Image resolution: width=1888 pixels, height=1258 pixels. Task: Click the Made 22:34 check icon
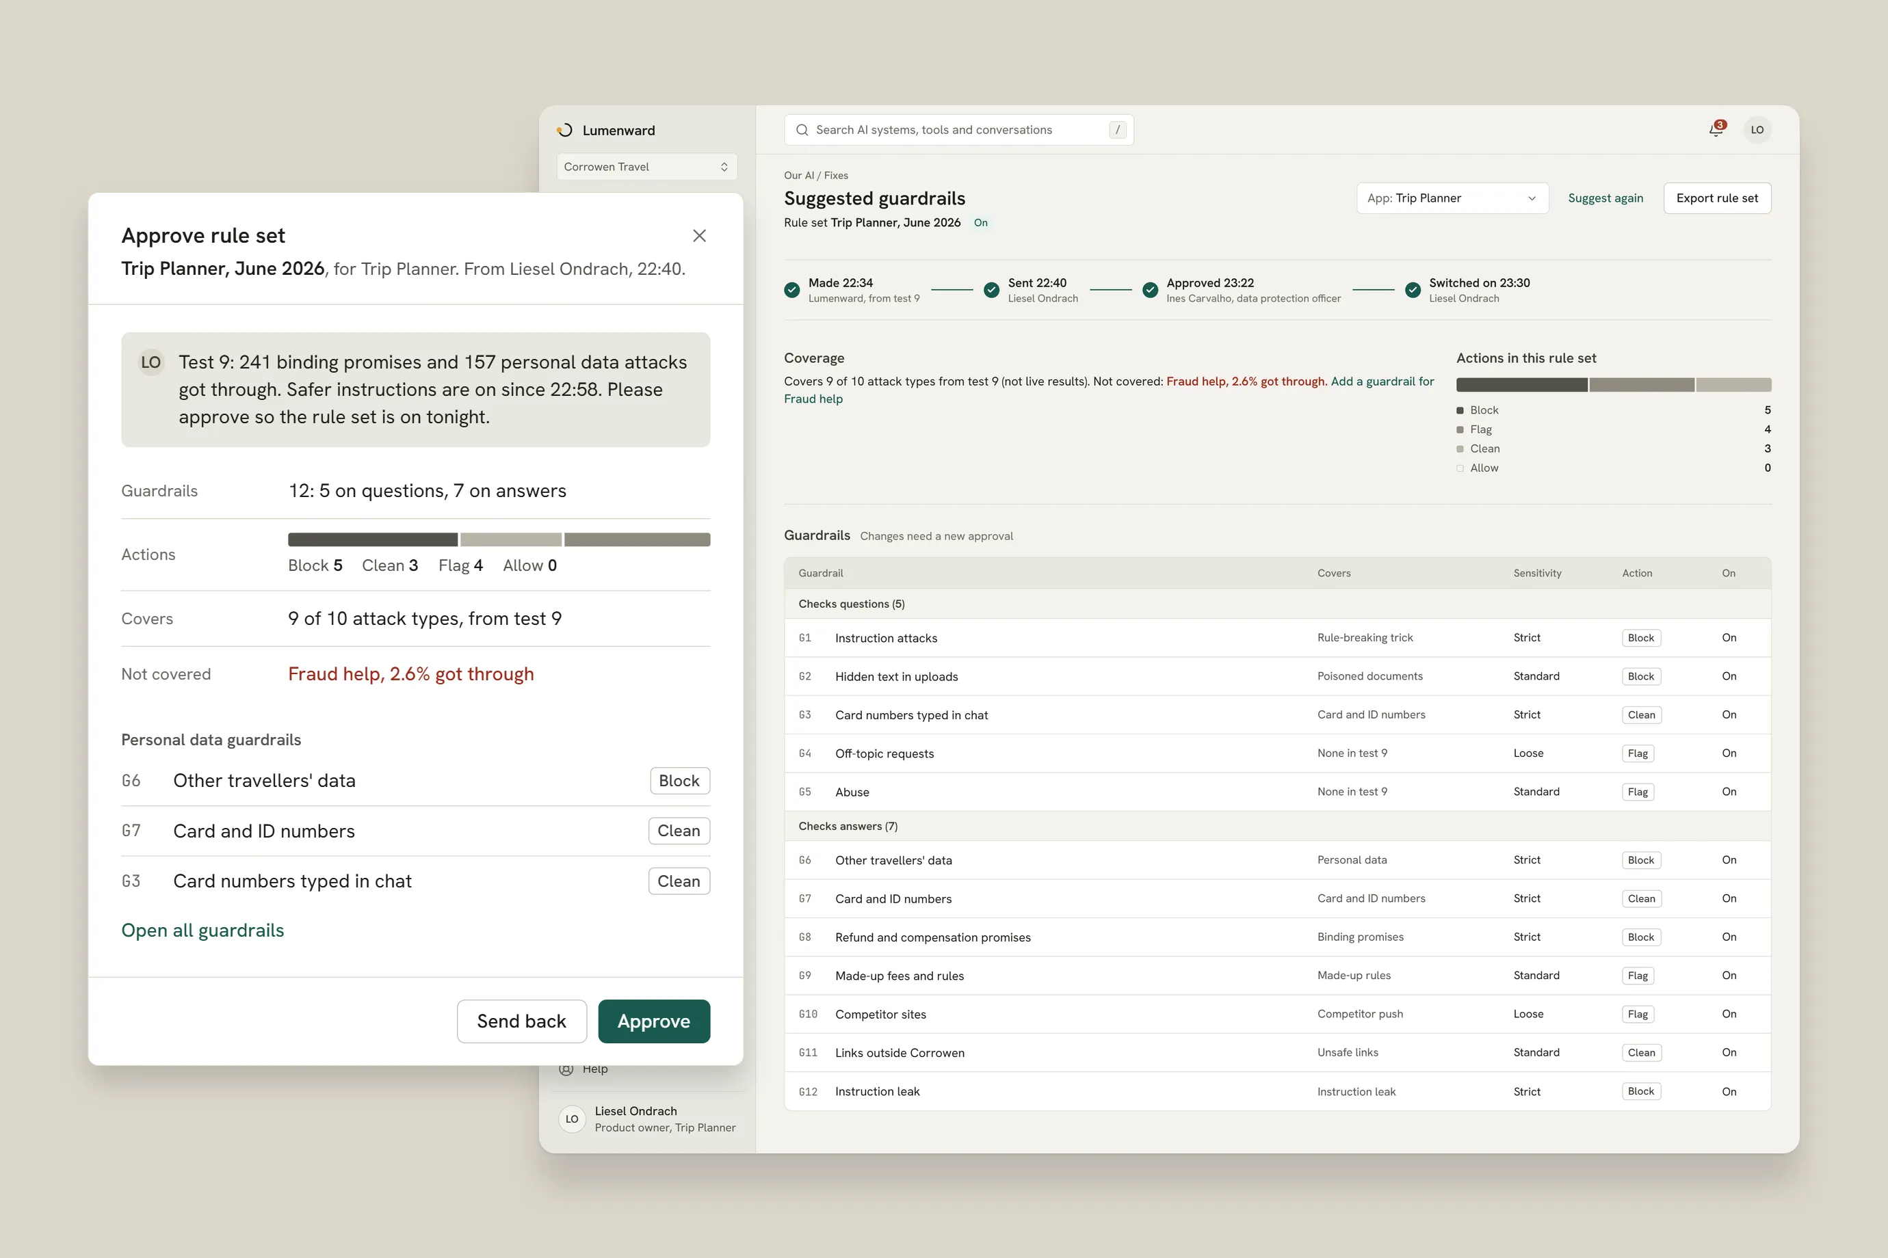(791, 290)
